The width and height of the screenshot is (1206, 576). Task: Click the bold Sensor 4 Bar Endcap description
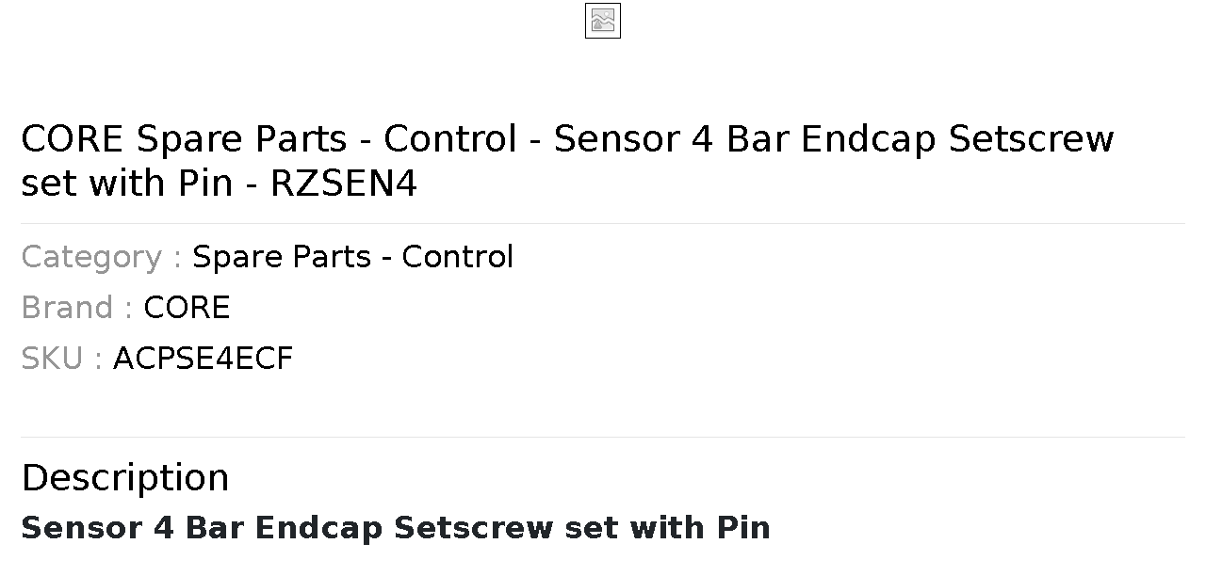point(396,528)
